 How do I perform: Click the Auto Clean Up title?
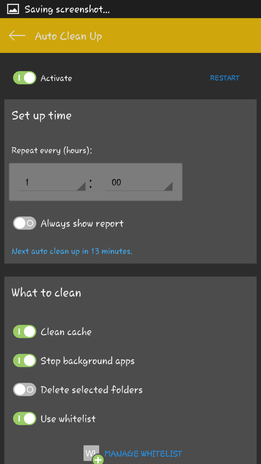(x=69, y=35)
